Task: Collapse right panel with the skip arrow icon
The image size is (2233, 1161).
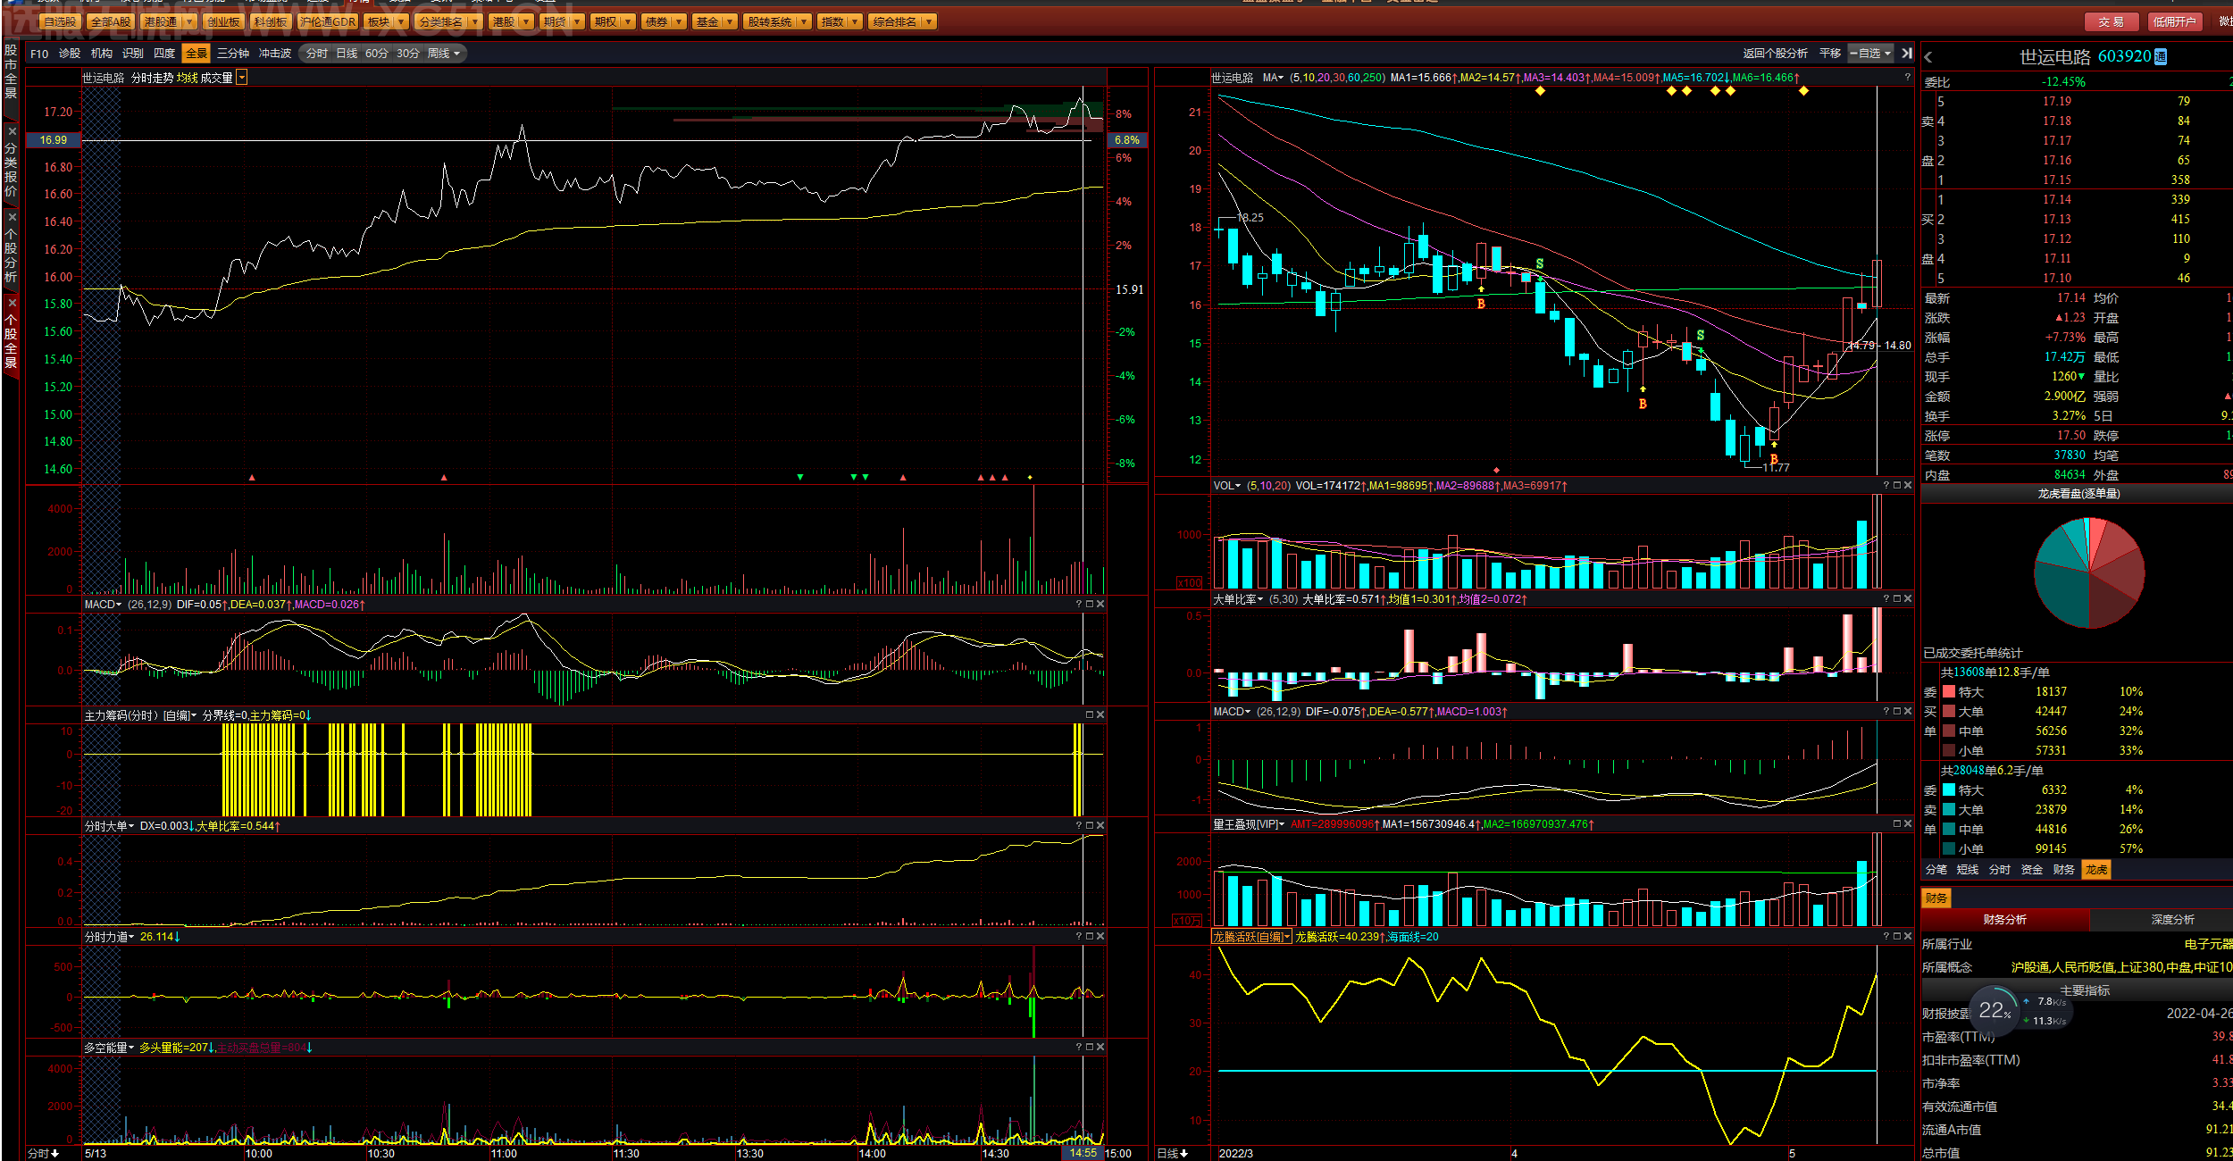Action: tap(1907, 54)
